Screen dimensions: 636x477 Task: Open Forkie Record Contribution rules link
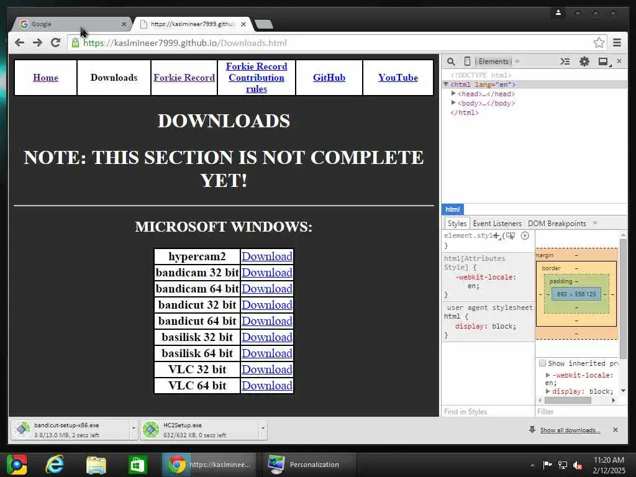[257, 78]
